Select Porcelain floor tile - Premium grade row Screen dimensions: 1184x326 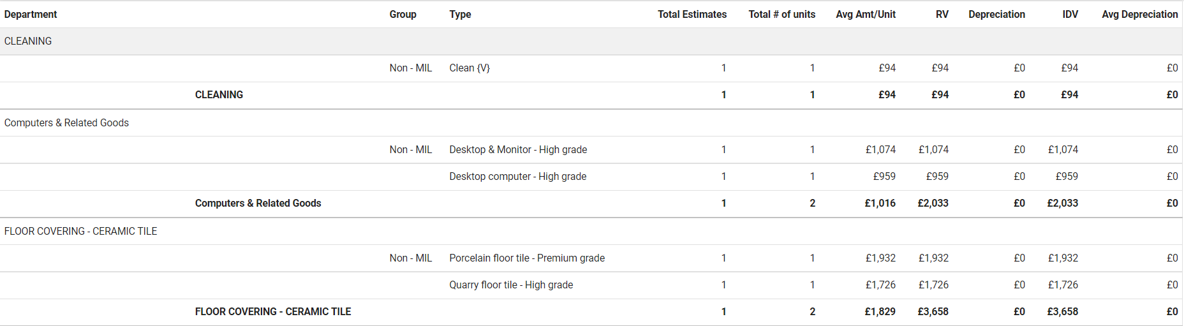pos(527,258)
